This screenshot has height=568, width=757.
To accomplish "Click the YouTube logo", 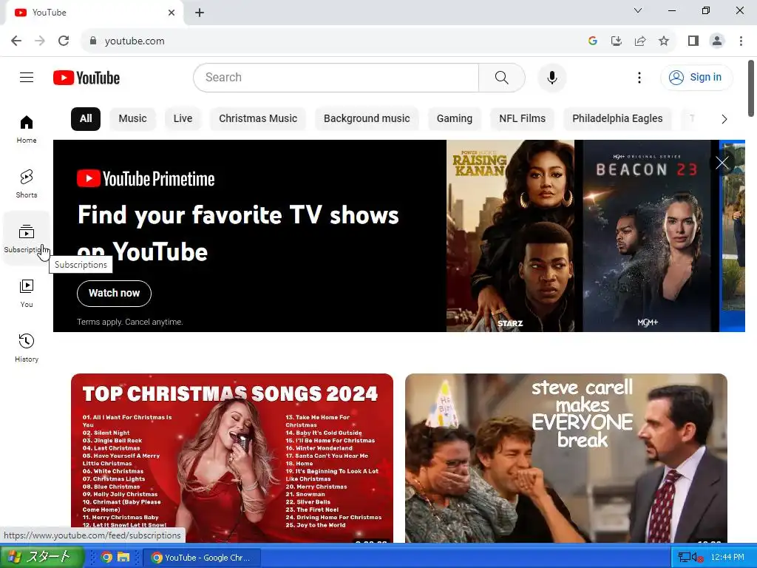I will click(x=86, y=78).
